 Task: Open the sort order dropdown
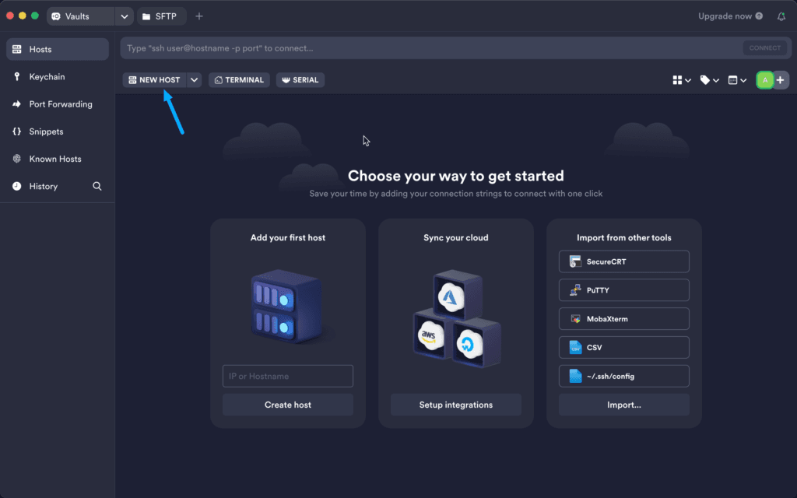click(x=737, y=80)
